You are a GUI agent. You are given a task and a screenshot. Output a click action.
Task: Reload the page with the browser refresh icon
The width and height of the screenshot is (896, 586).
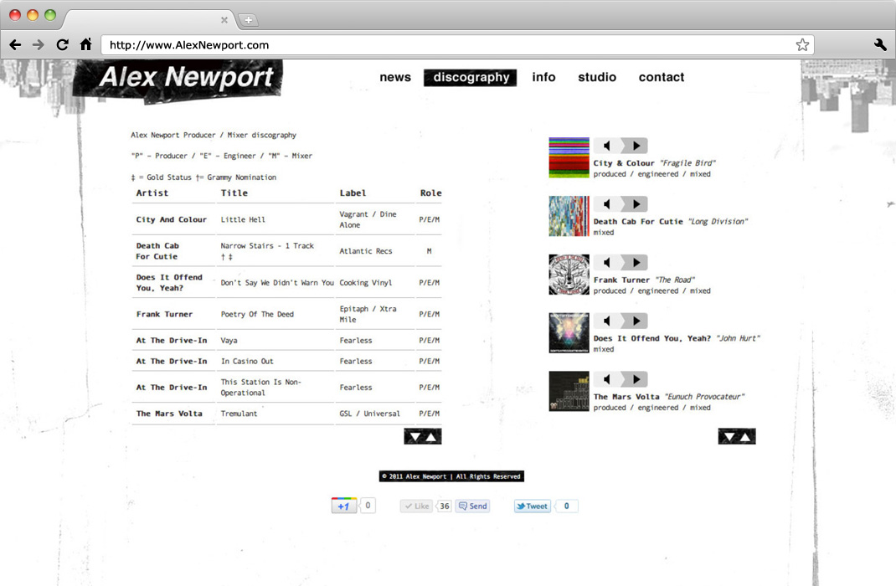point(62,45)
